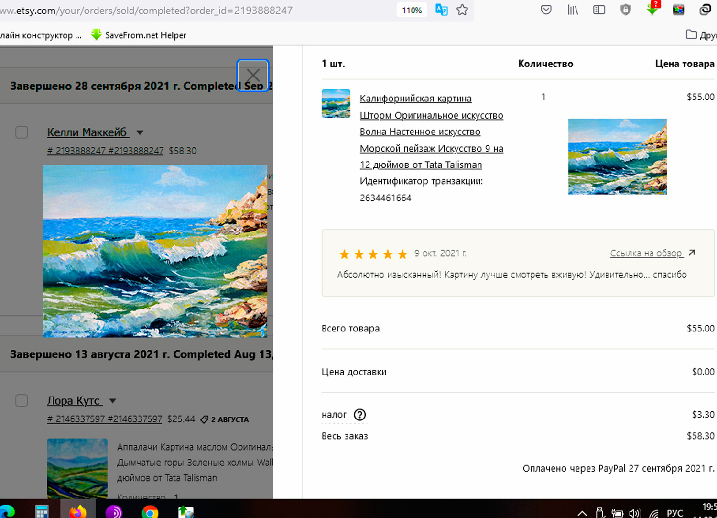This screenshot has height=518, width=717.
Task: Click the Количество column header
Action: pyautogui.click(x=545, y=64)
